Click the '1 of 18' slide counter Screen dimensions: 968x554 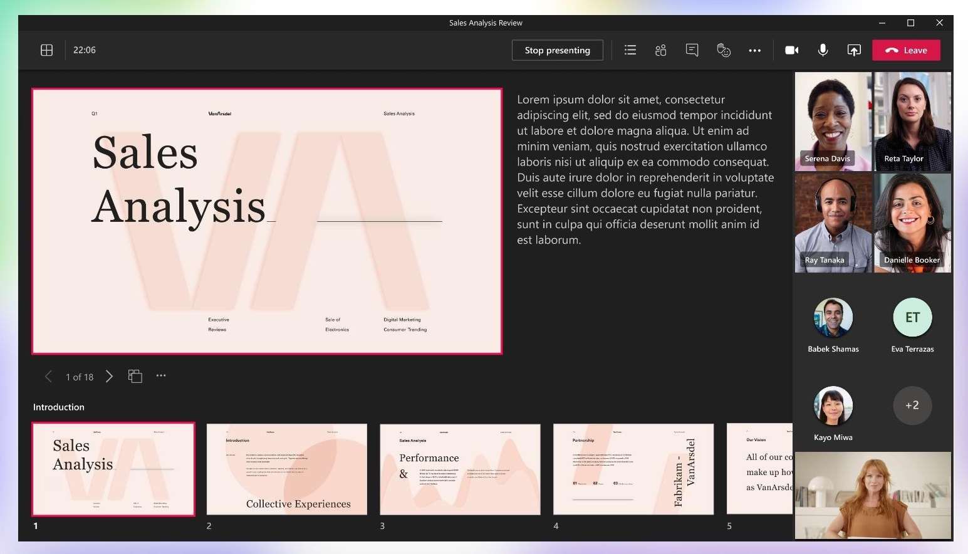click(80, 377)
